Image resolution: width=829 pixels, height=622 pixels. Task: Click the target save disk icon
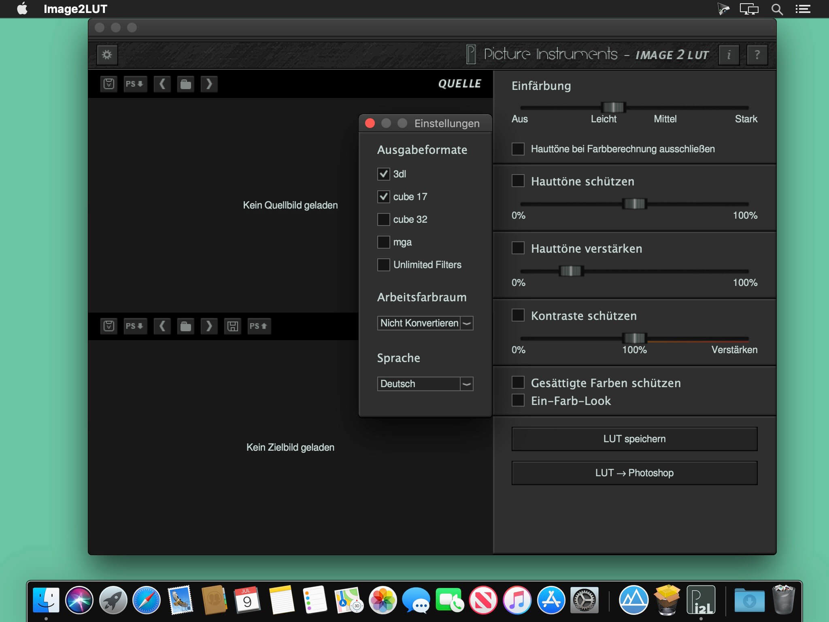point(233,326)
